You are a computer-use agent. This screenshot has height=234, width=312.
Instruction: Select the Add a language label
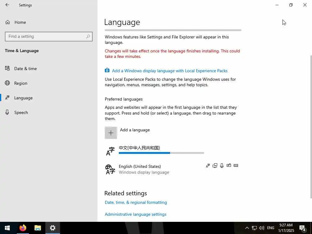pos(135,130)
